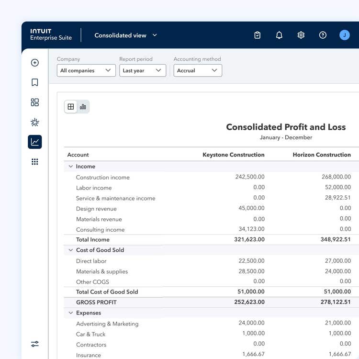
Task: Open Horizon service income value 28,922.51
Action: click(338, 198)
